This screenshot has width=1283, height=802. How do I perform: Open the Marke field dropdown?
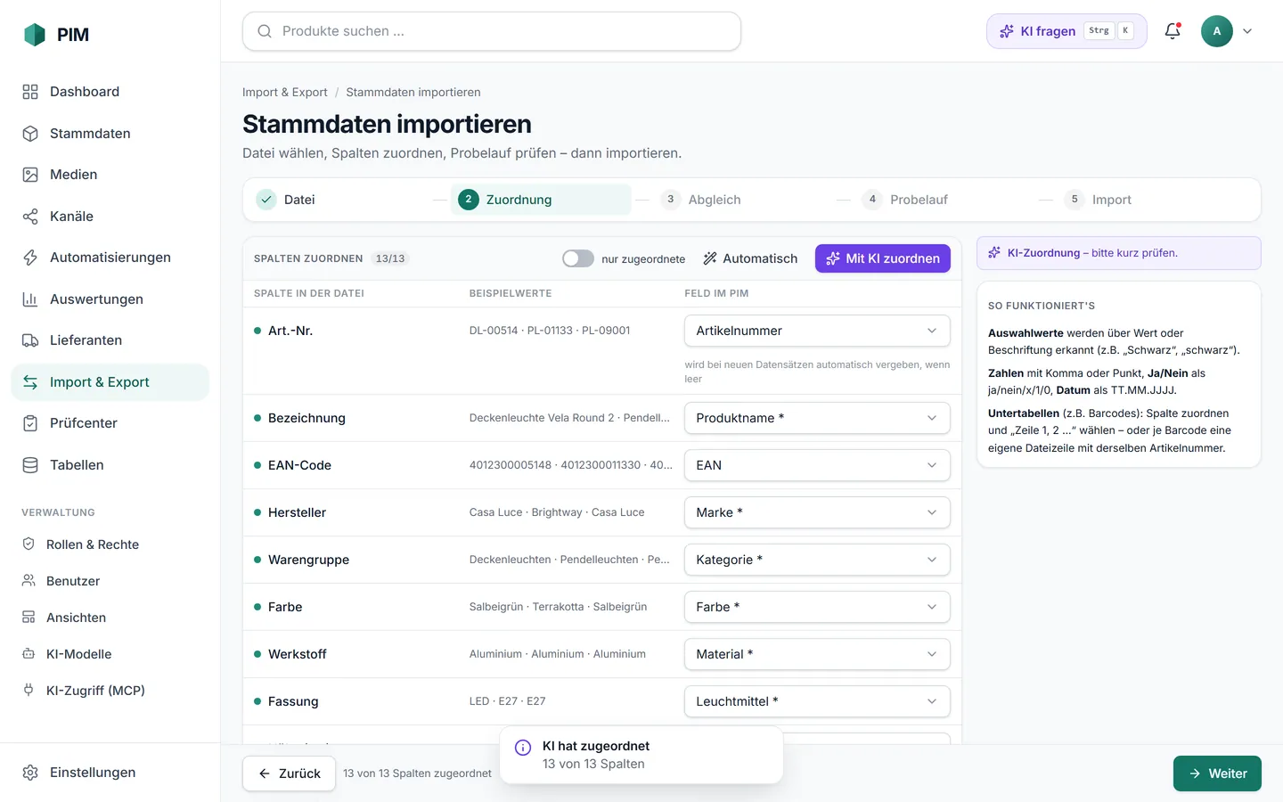pyautogui.click(x=817, y=512)
